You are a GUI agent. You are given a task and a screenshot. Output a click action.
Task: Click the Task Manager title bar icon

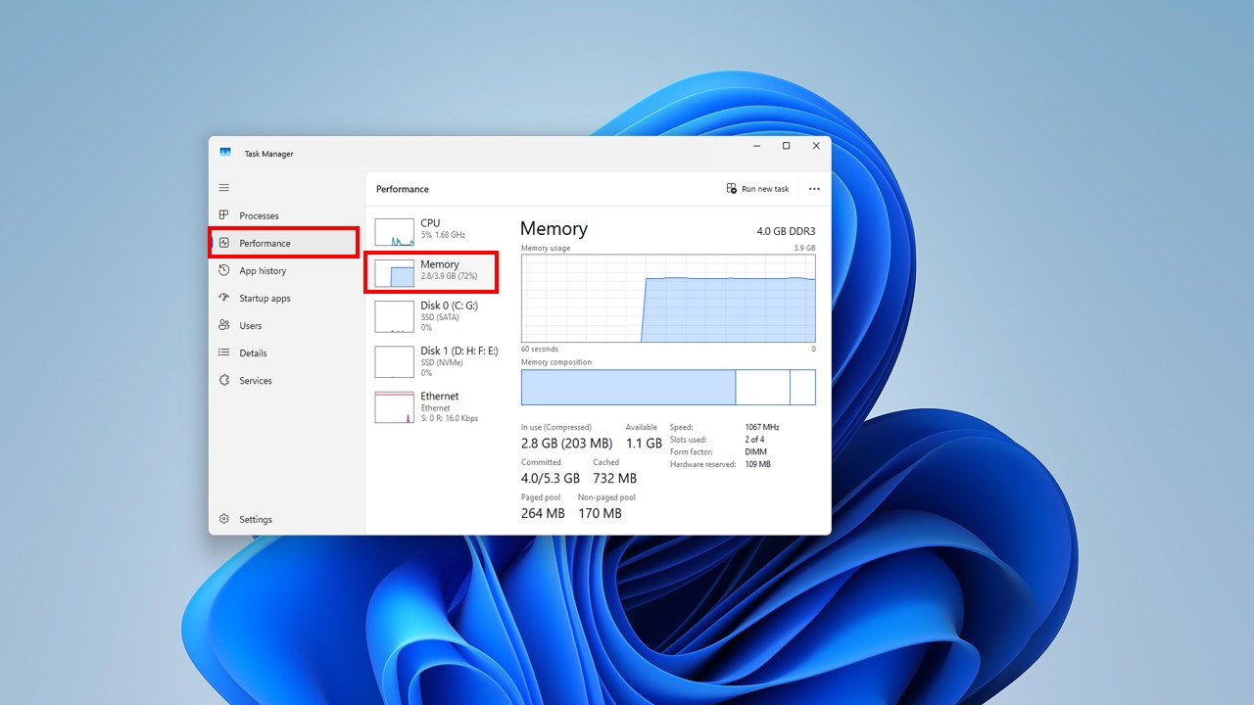click(x=225, y=153)
